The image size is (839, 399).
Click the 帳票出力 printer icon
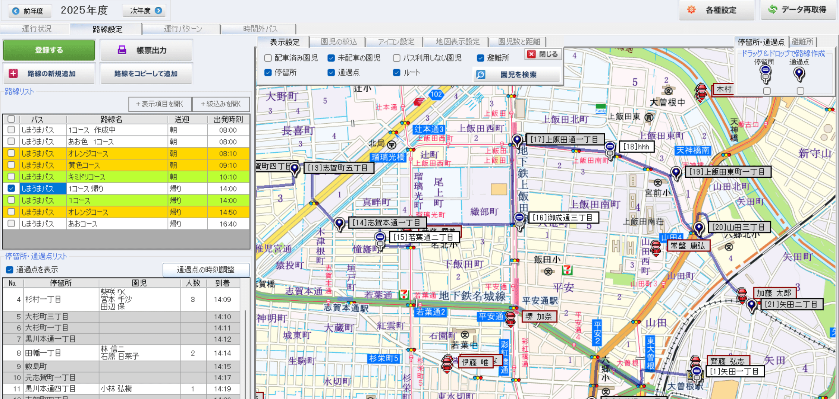(122, 50)
